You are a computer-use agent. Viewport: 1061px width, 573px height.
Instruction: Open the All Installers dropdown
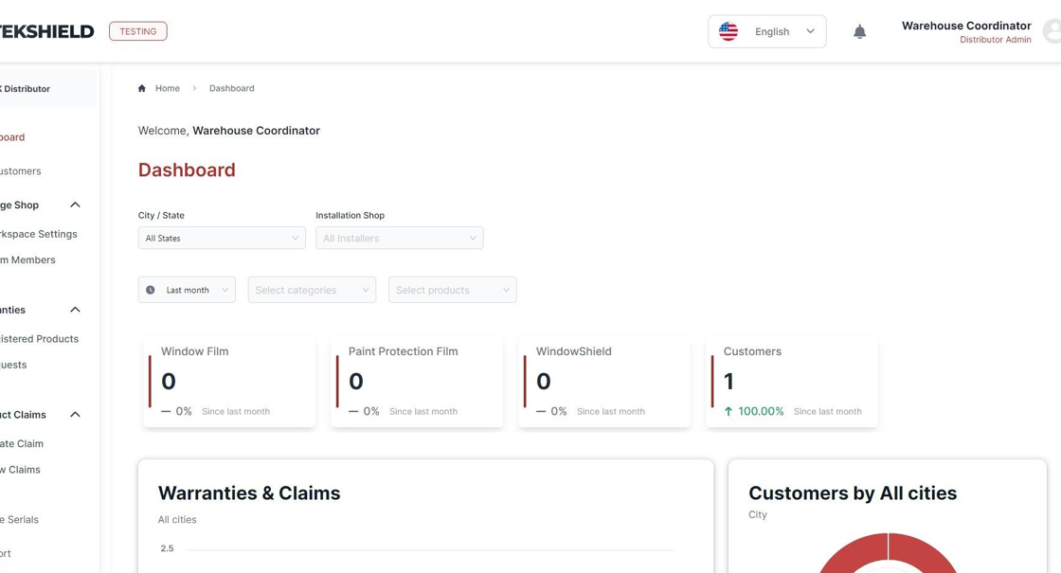coord(399,238)
